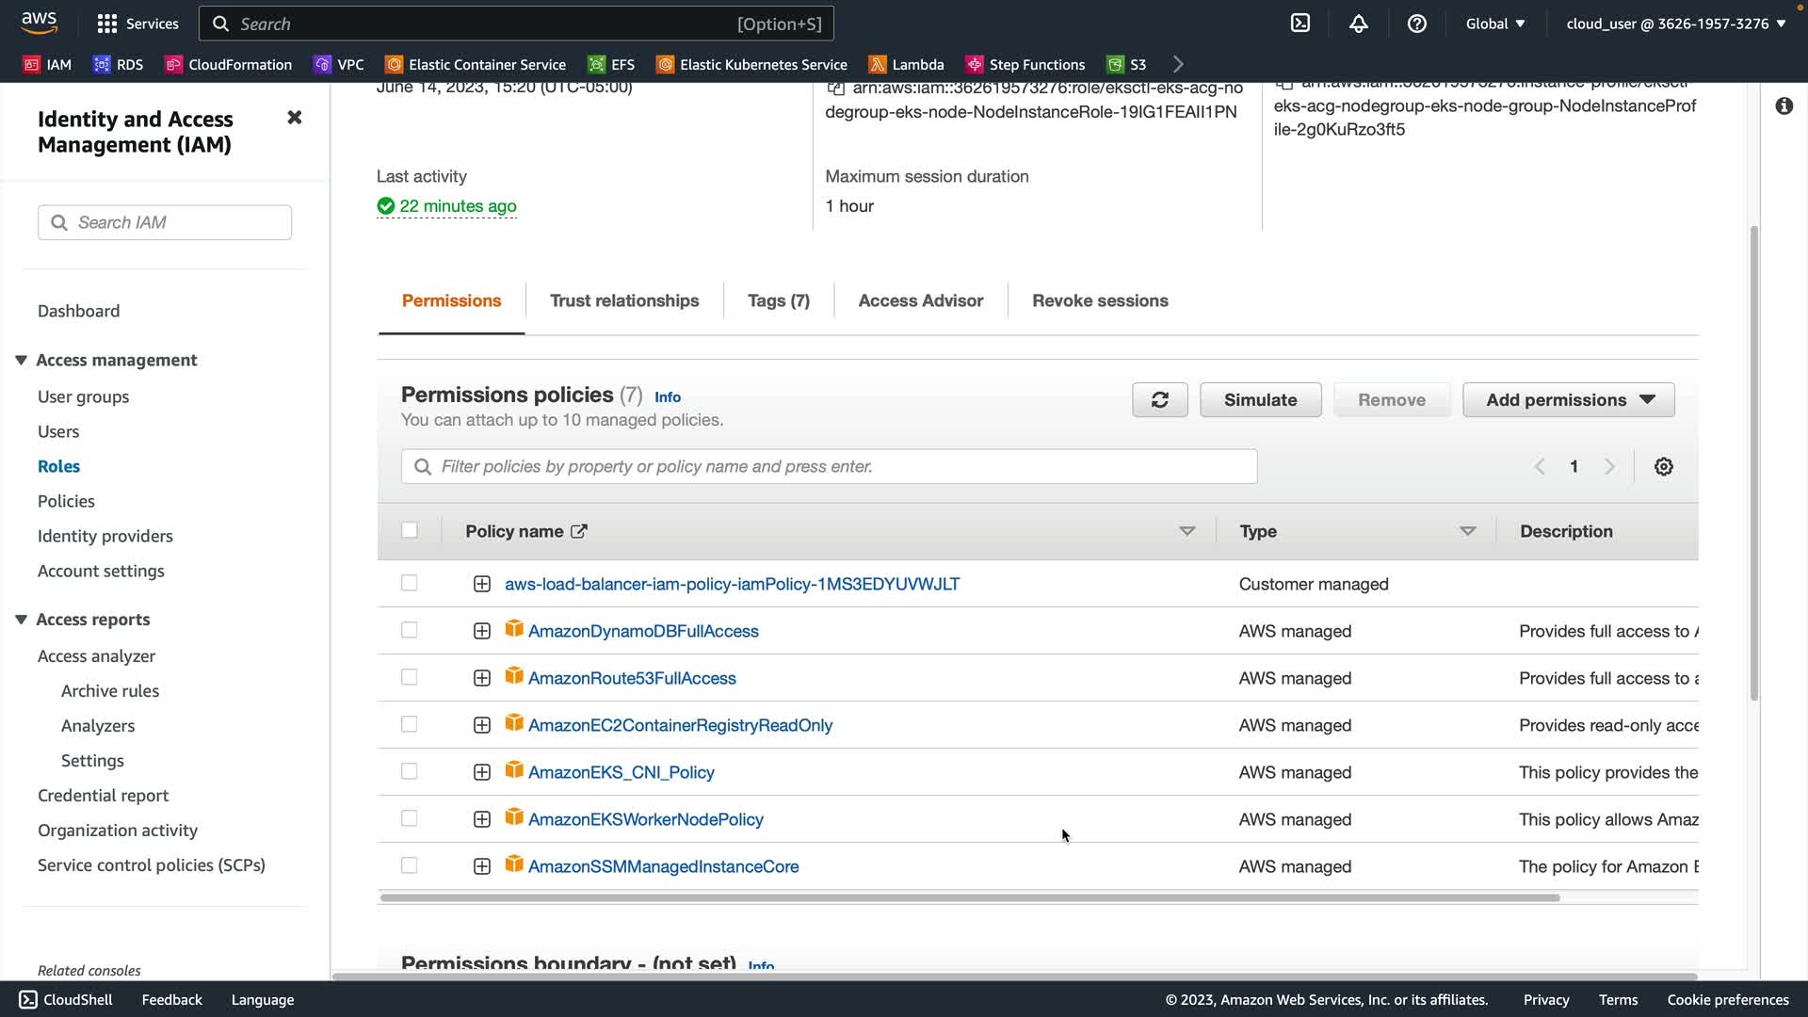Expand the AmazonRoute53FullAccess policy details
This screenshot has width=1808, height=1017.
coord(481,678)
